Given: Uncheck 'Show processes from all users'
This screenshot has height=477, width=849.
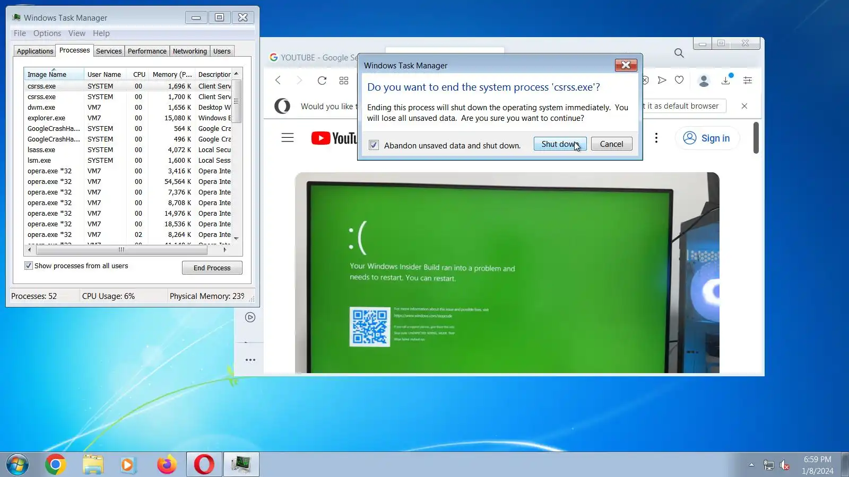Looking at the screenshot, I should (29, 266).
